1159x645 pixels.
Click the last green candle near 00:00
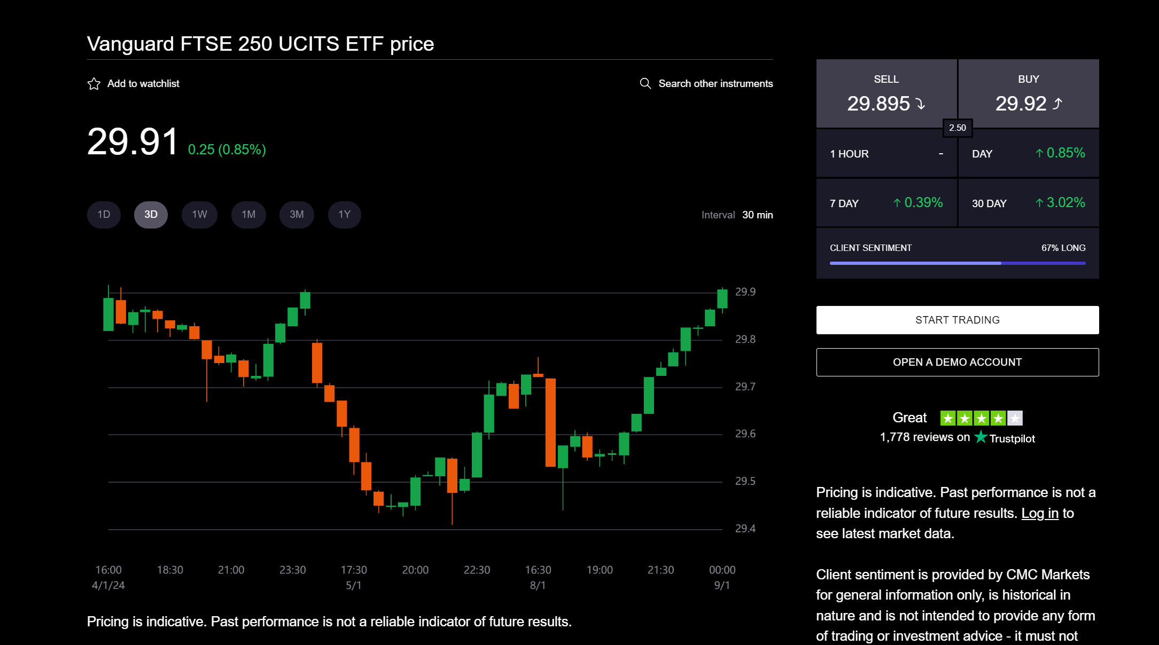tap(722, 299)
